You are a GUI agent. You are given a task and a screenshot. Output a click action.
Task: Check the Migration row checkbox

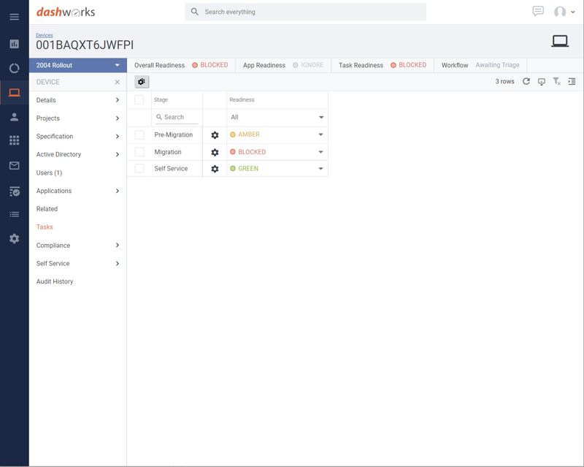(x=139, y=152)
